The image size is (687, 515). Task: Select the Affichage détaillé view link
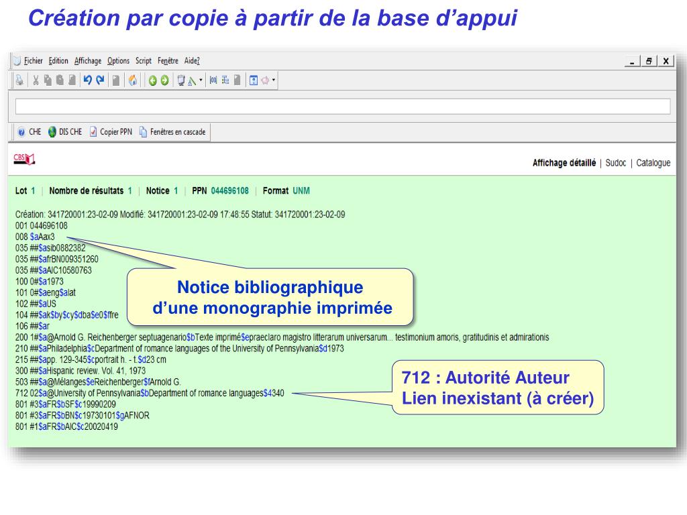pos(564,163)
